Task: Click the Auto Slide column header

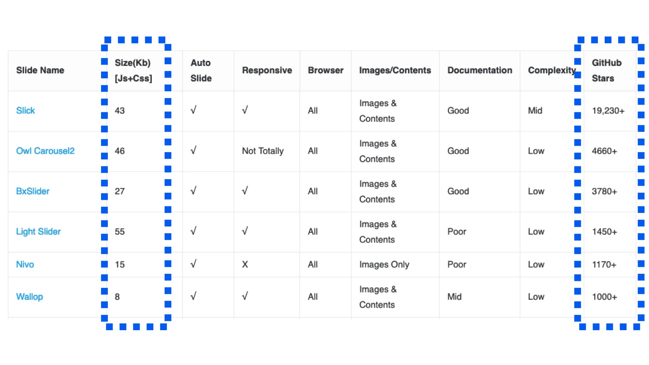Action: (x=201, y=71)
